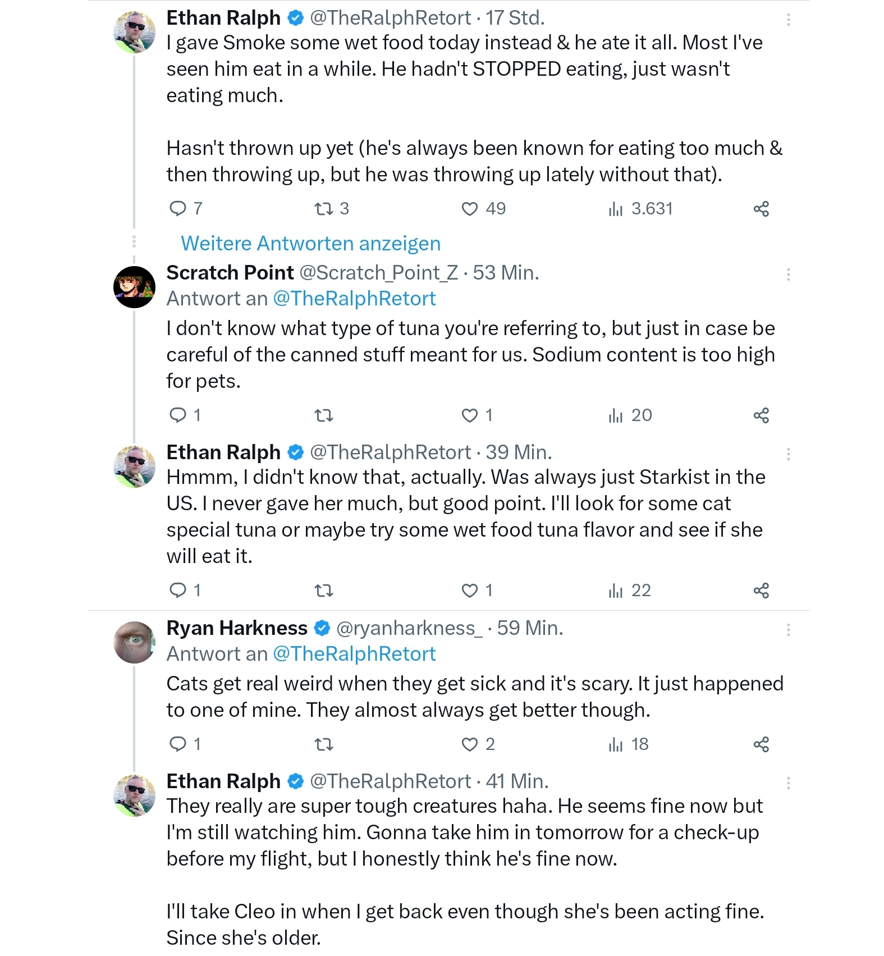
Task: View analytics showing 3.631 views
Action: (640, 209)
